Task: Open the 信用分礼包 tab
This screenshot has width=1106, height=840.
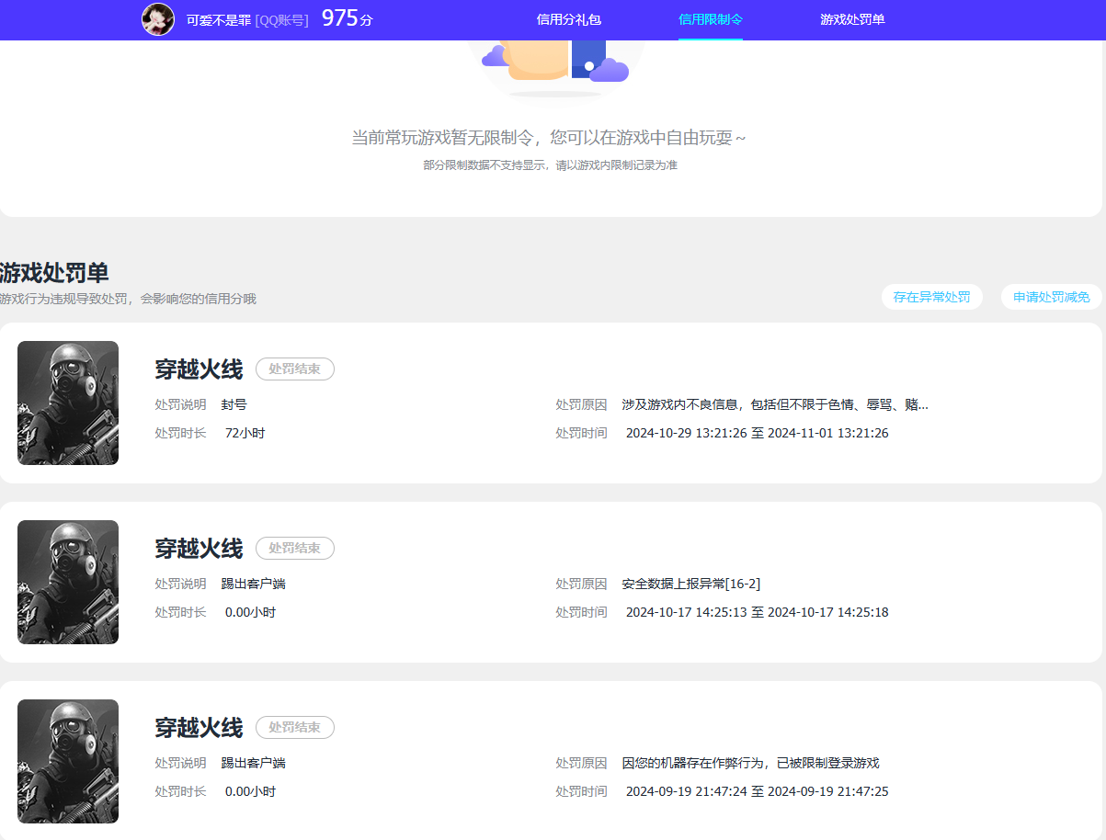Action: (569, 19)
